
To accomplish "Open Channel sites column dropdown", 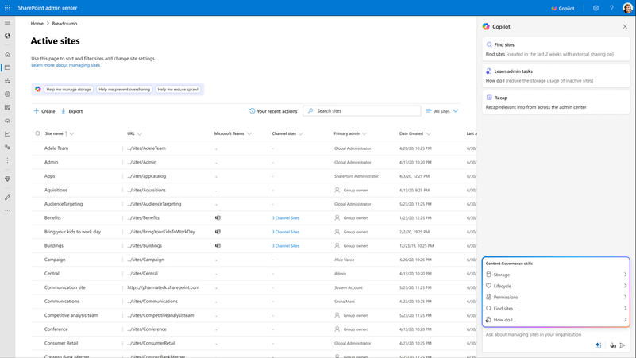I will tap(301, 134).
